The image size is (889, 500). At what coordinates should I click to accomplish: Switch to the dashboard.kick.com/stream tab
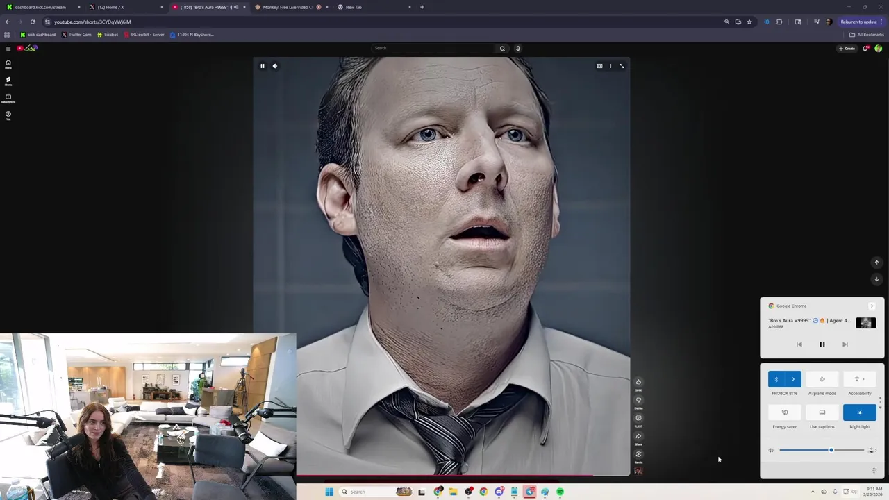[43, 7]
